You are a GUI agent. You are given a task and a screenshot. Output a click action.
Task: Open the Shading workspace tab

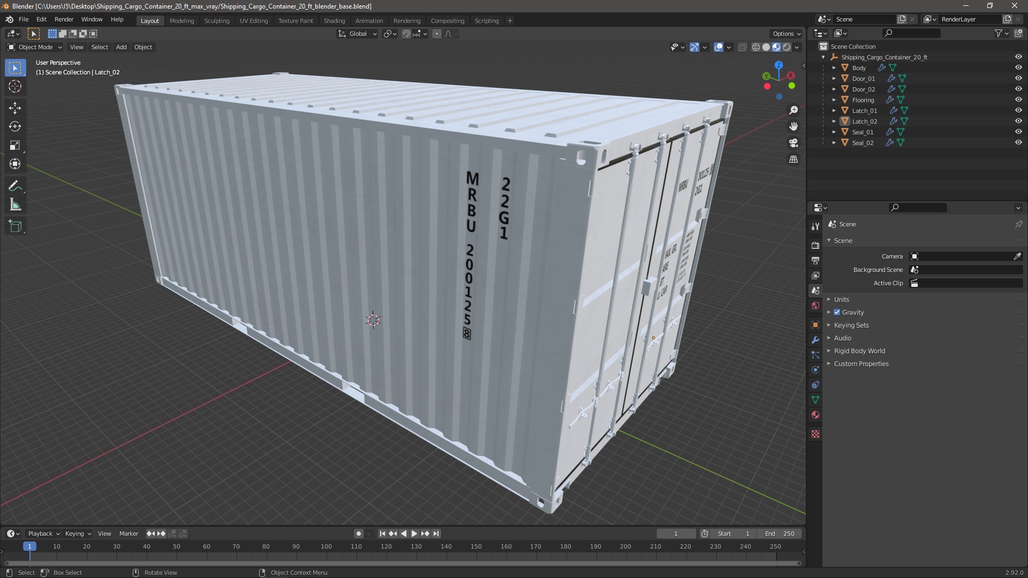coord(333,20)
